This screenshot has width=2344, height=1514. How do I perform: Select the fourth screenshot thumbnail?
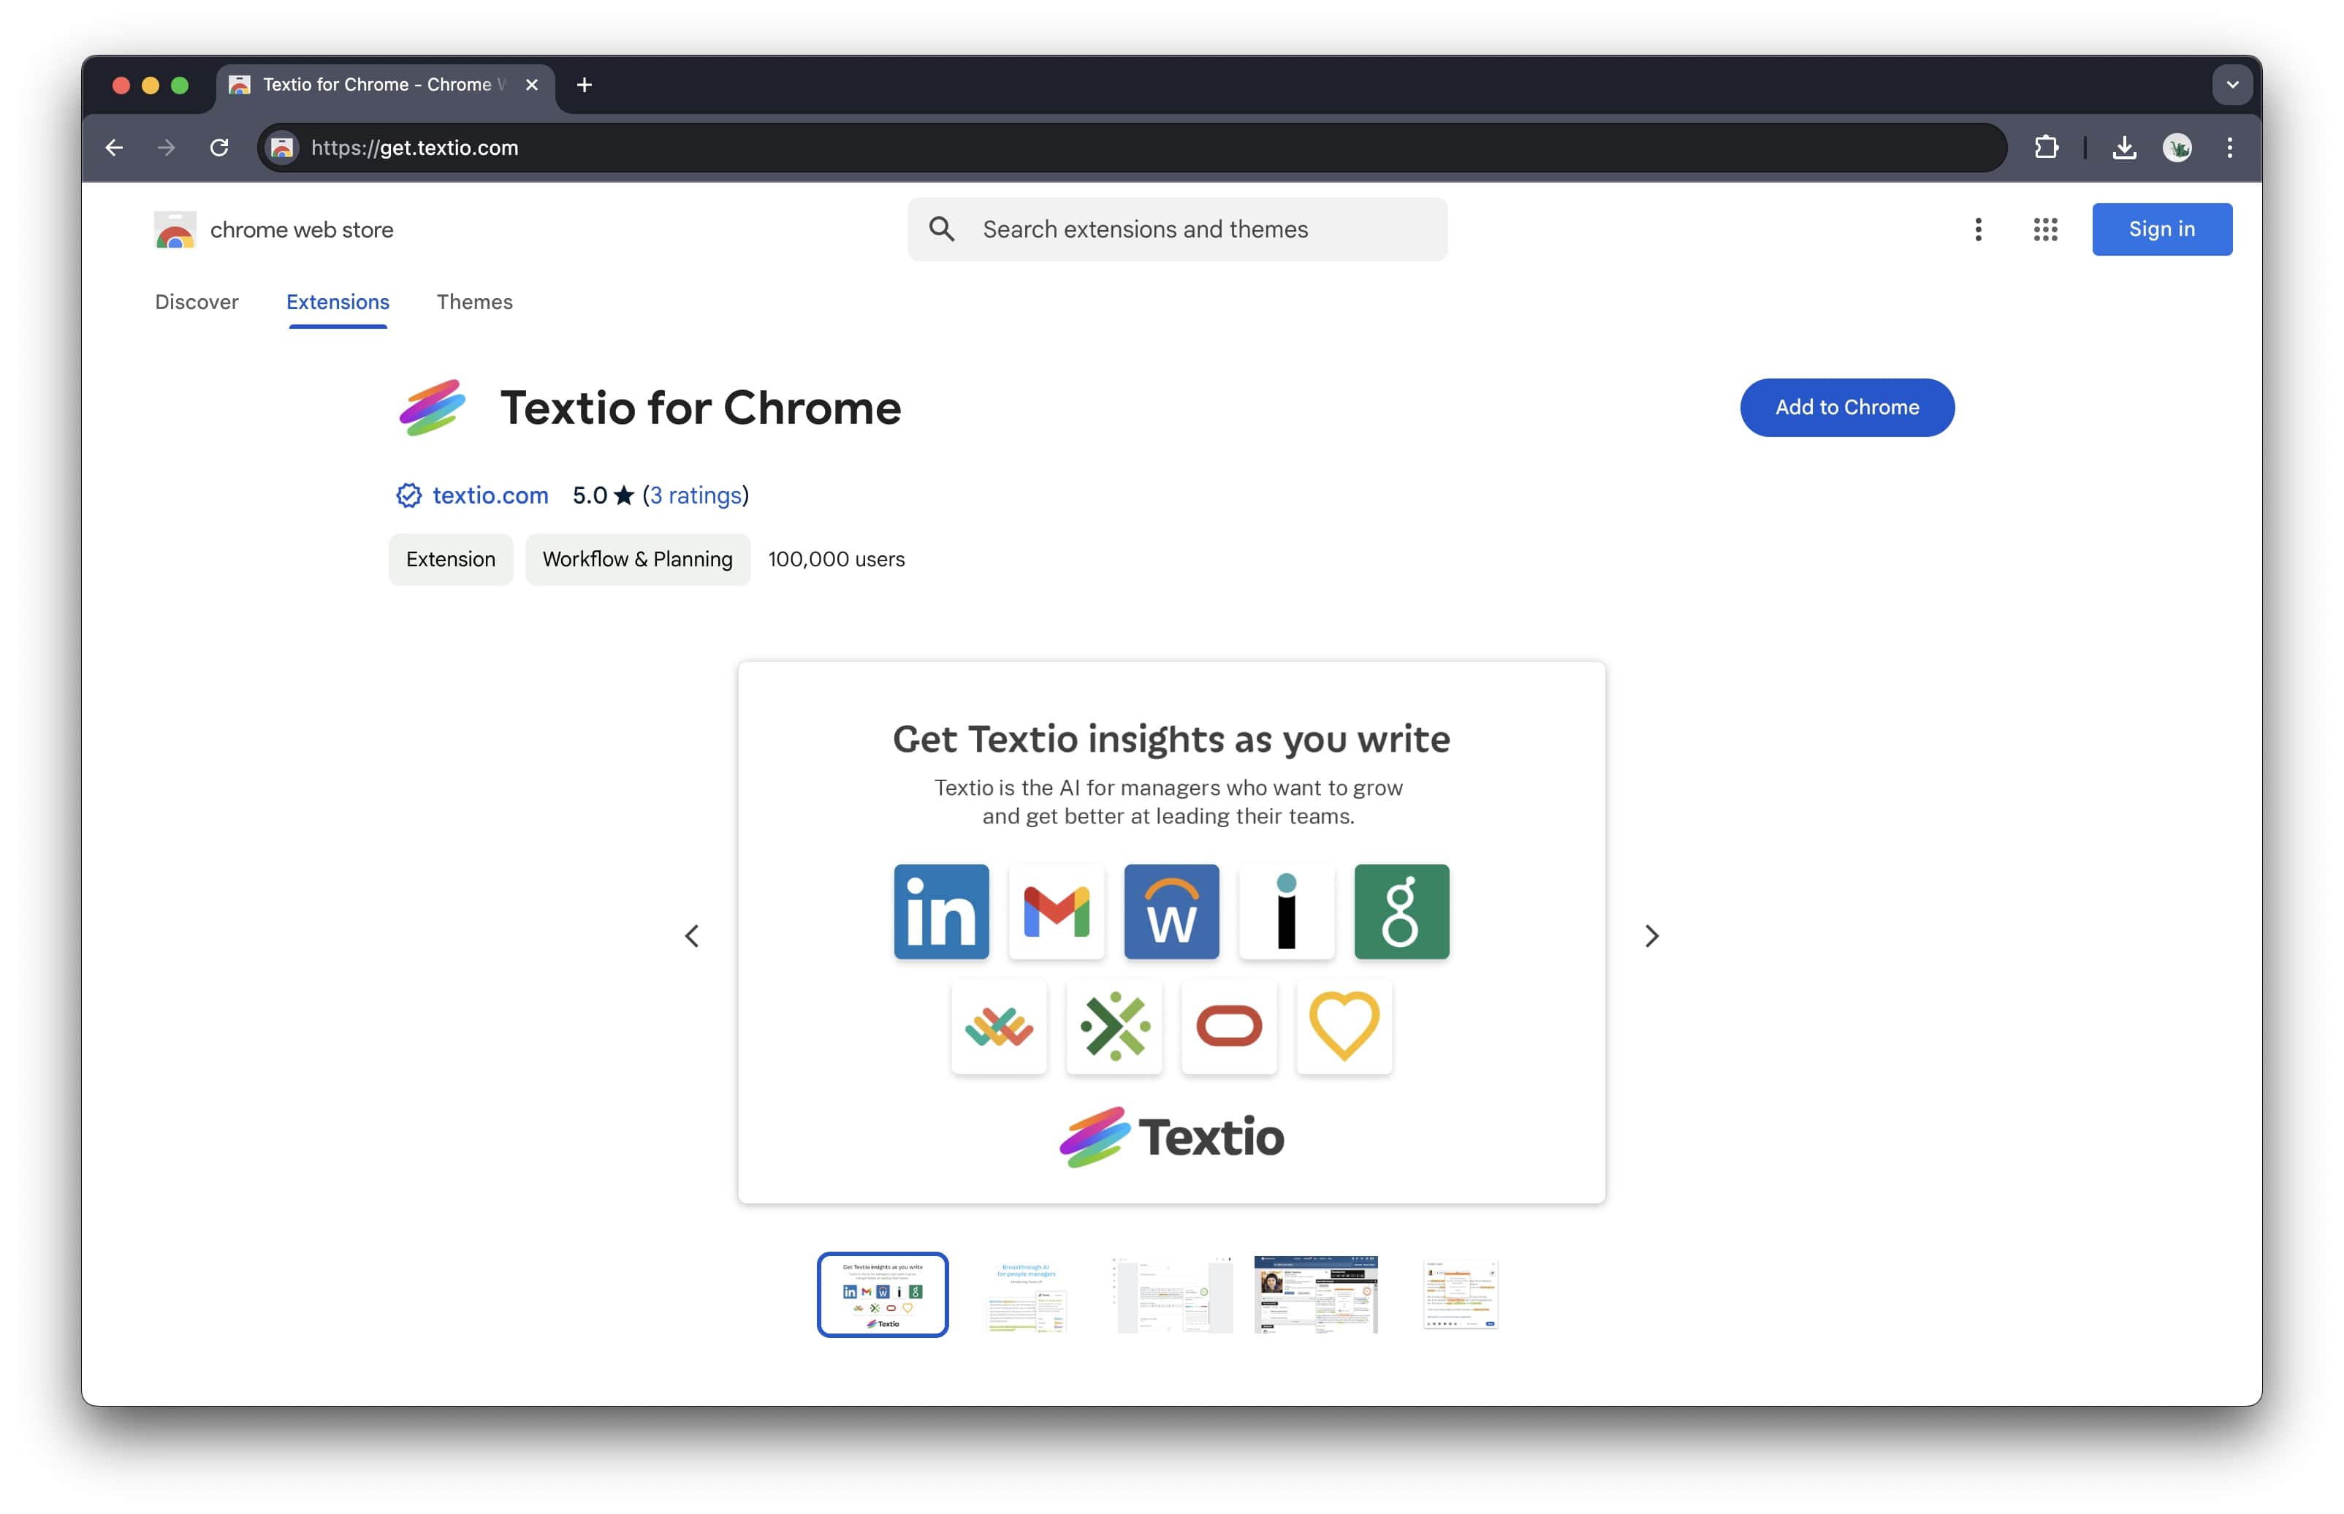1315,1295
